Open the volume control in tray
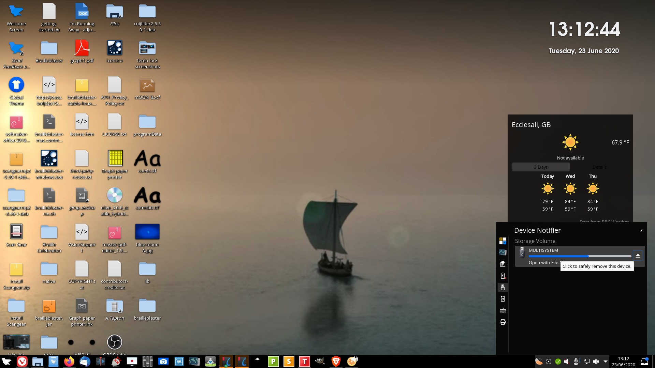Image resolution: width=655 pixels, height=368 pixels. 596,362
